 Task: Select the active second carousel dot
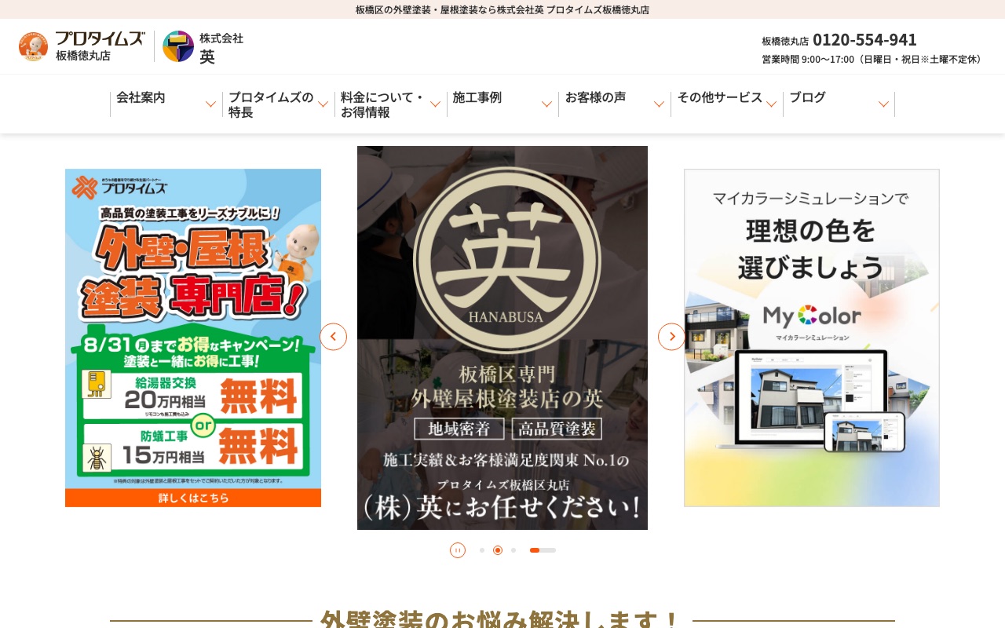(498, 550)
